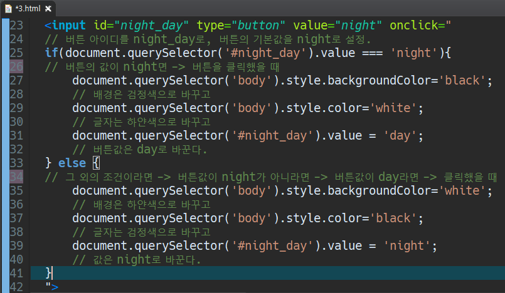Image resolution: width=505 pixels, height=293 pixels.
Task: Click the long comment on line 34
Action: pyautogui.click(x=271, y=177)
